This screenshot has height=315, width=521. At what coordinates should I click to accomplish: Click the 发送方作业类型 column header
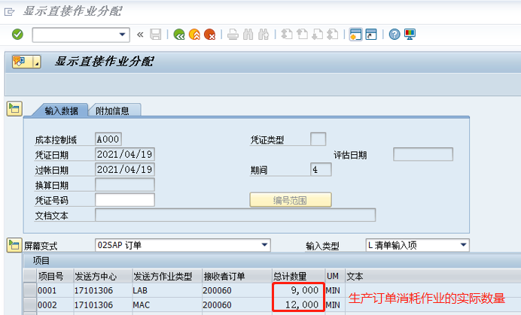click(x=167, y=276)
